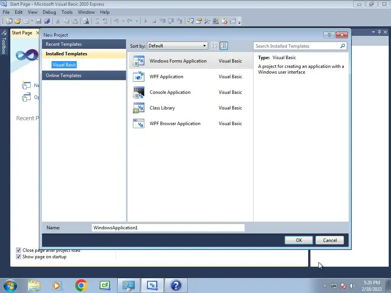Click the Find in Files toolbar icon
391x293 pixels.
coord(86,21)
